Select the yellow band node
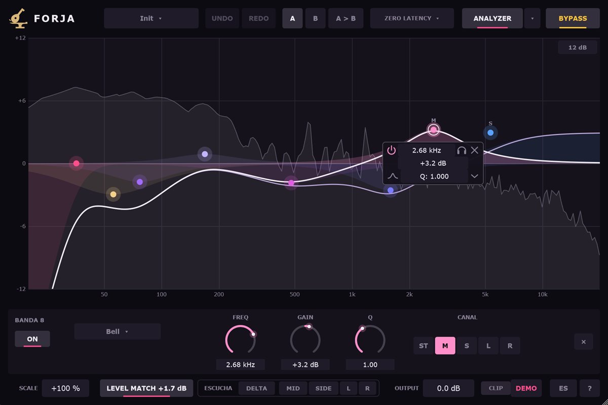 [113, 194]
